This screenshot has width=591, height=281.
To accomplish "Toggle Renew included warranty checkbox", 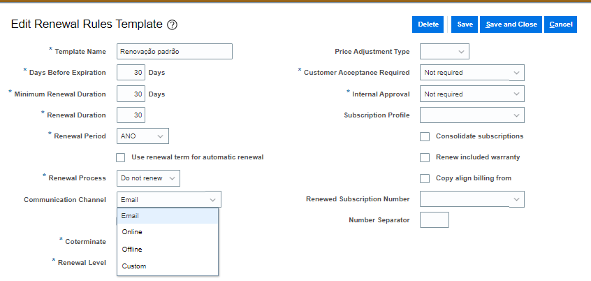I will click(x=425, y=158).
